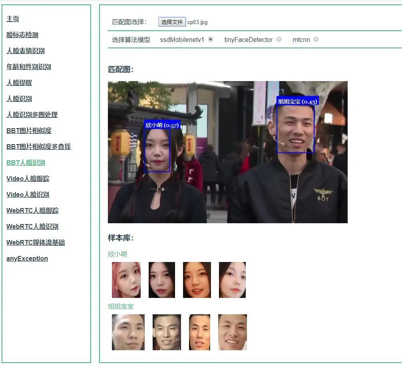
Task: Open BBT图片相似度多查找
Action: (x=38, y=147)
